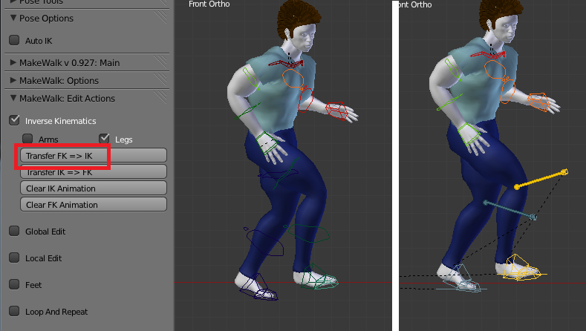586x331 pixels.
Task: Toggle the Loop And Repeat checkbox
Action: point(14,311)
